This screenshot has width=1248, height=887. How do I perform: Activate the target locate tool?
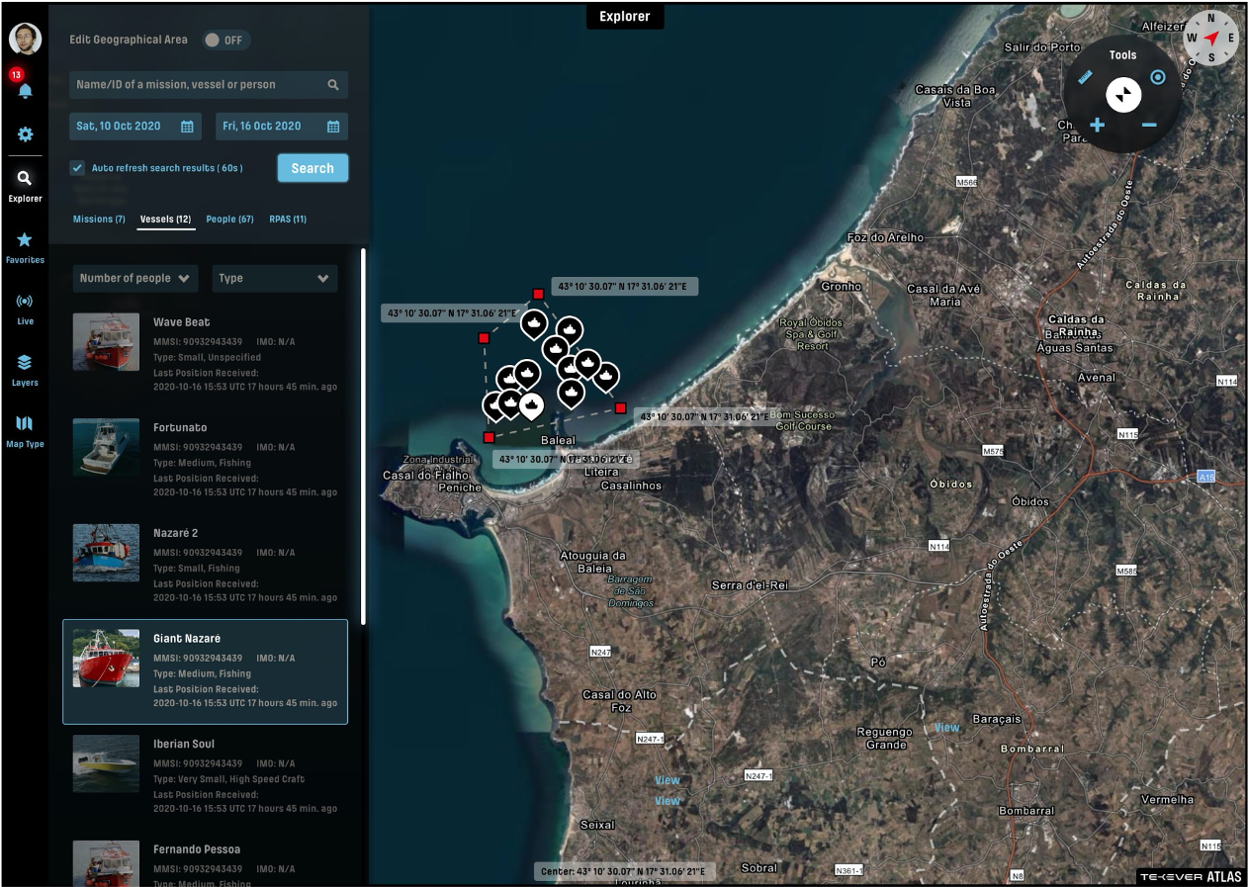1157,76
